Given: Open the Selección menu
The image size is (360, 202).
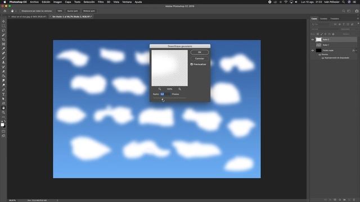Looking at the screenshot, I should pyautogui.click(x=89, y=2).
